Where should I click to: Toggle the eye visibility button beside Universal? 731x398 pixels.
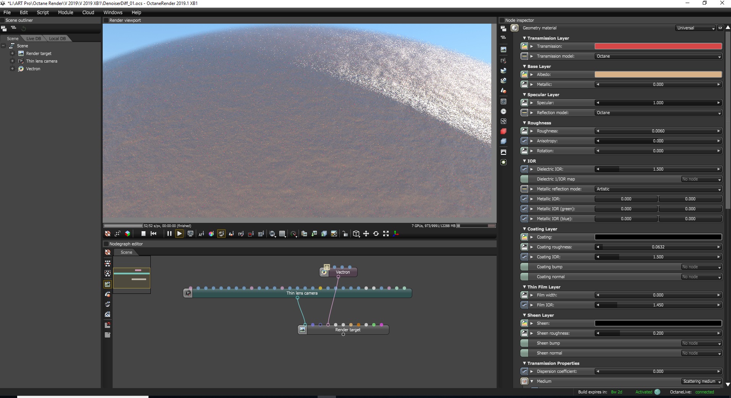(x=720, y=28)
